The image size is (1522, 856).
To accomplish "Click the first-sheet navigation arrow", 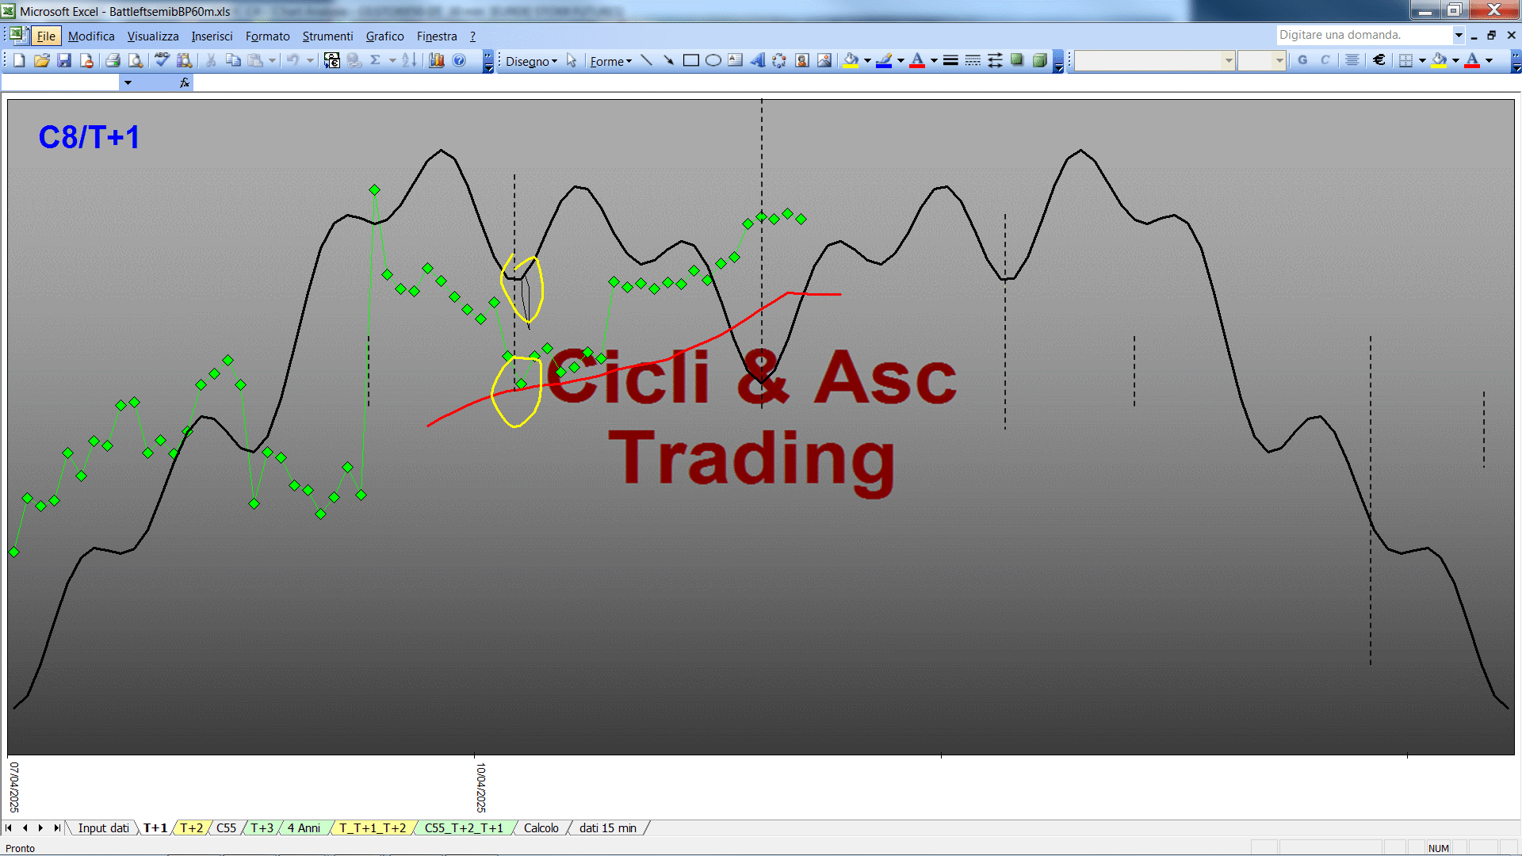I will pyautogui.click(x=9, y=828).
